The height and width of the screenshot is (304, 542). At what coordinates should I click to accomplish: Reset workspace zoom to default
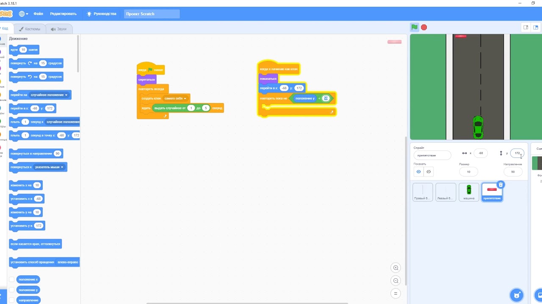click(x=395, y=293)
